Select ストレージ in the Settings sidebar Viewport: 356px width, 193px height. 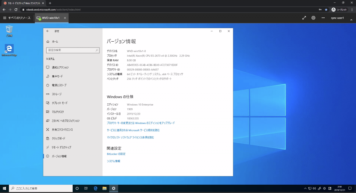(x=57, y=94)
